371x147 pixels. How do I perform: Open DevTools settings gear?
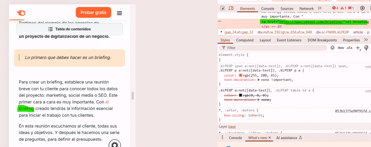coord(362,8)
